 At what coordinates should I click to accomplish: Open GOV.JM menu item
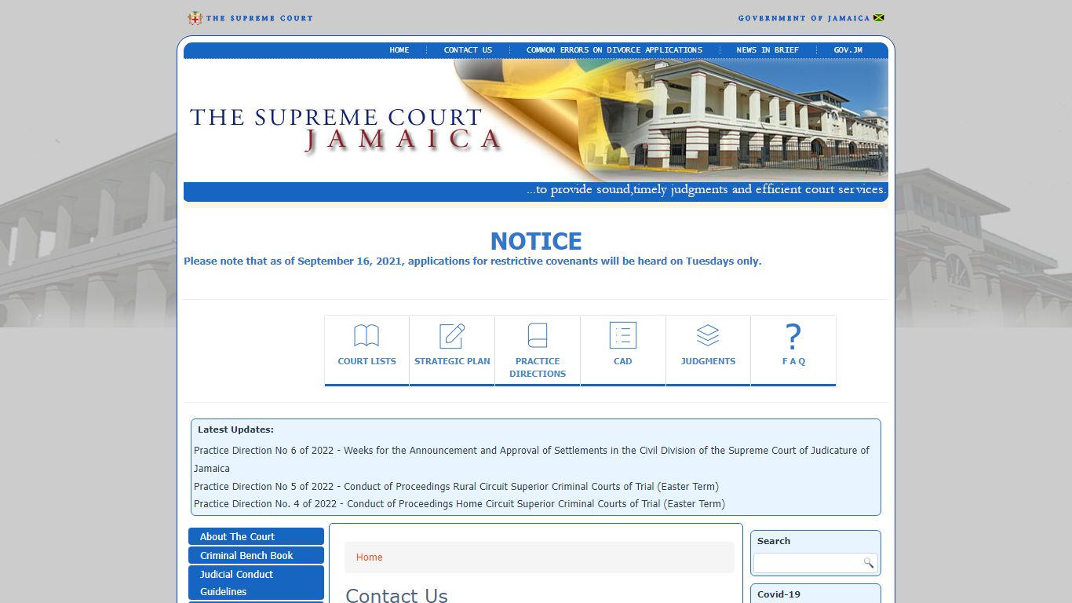pos(848,49)
